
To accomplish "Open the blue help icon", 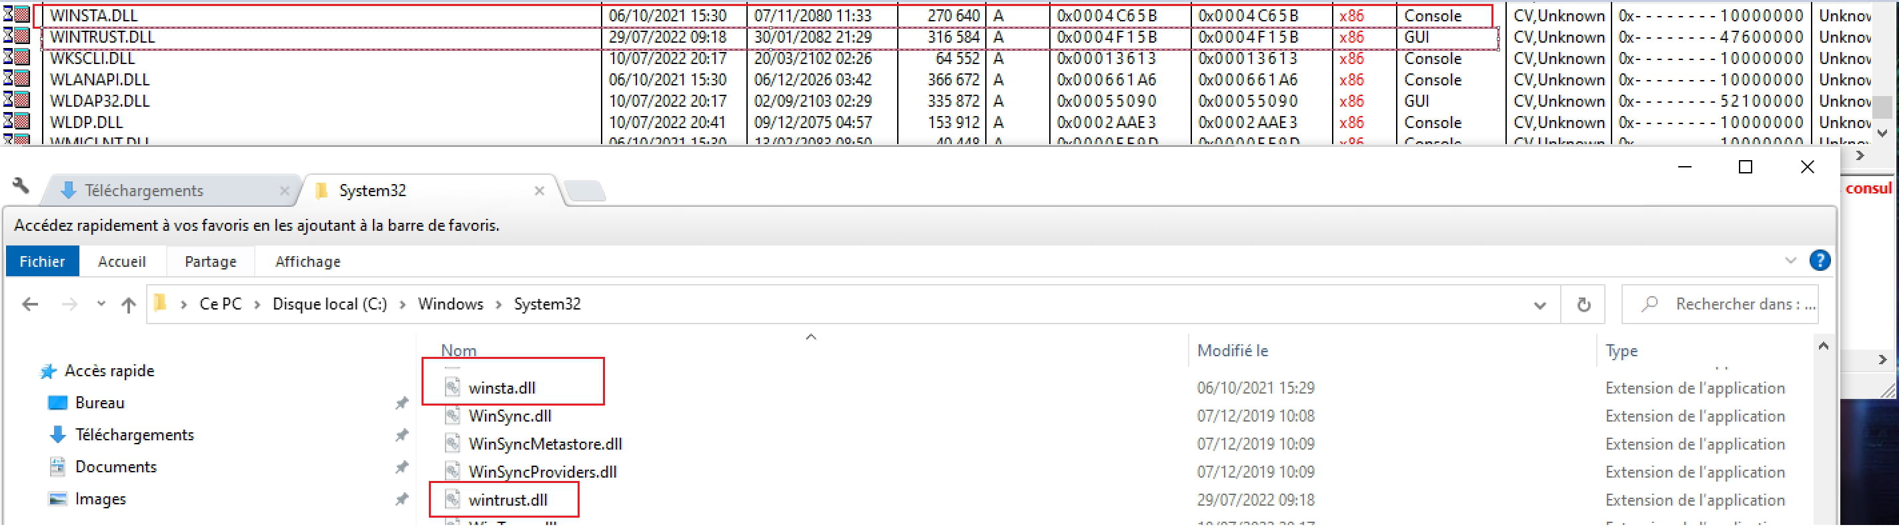I will click(1820, 260).
